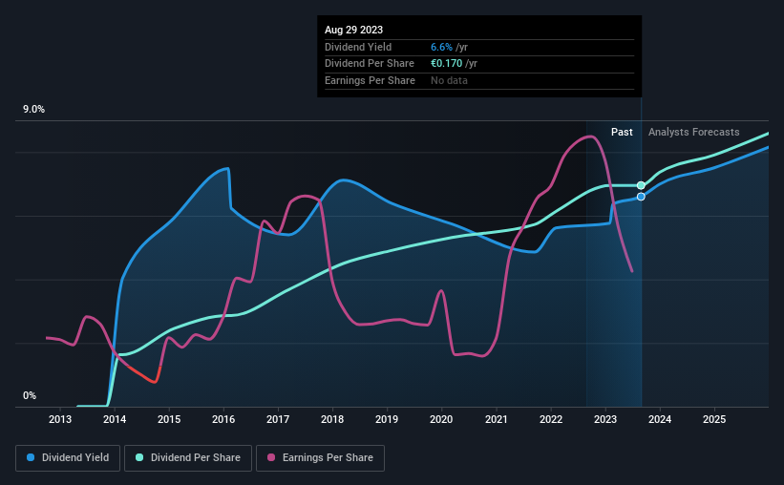This screenshot has height=485, width=784.
Task: Toggle the Dividend Yield legend button
Action: pyautogui.click(x=68, y=457)
